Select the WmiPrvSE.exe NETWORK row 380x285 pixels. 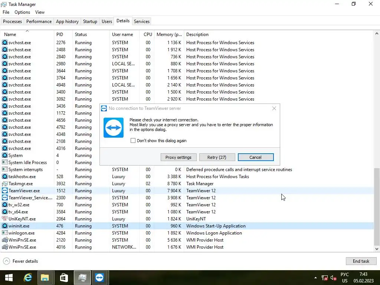[187, 247]
